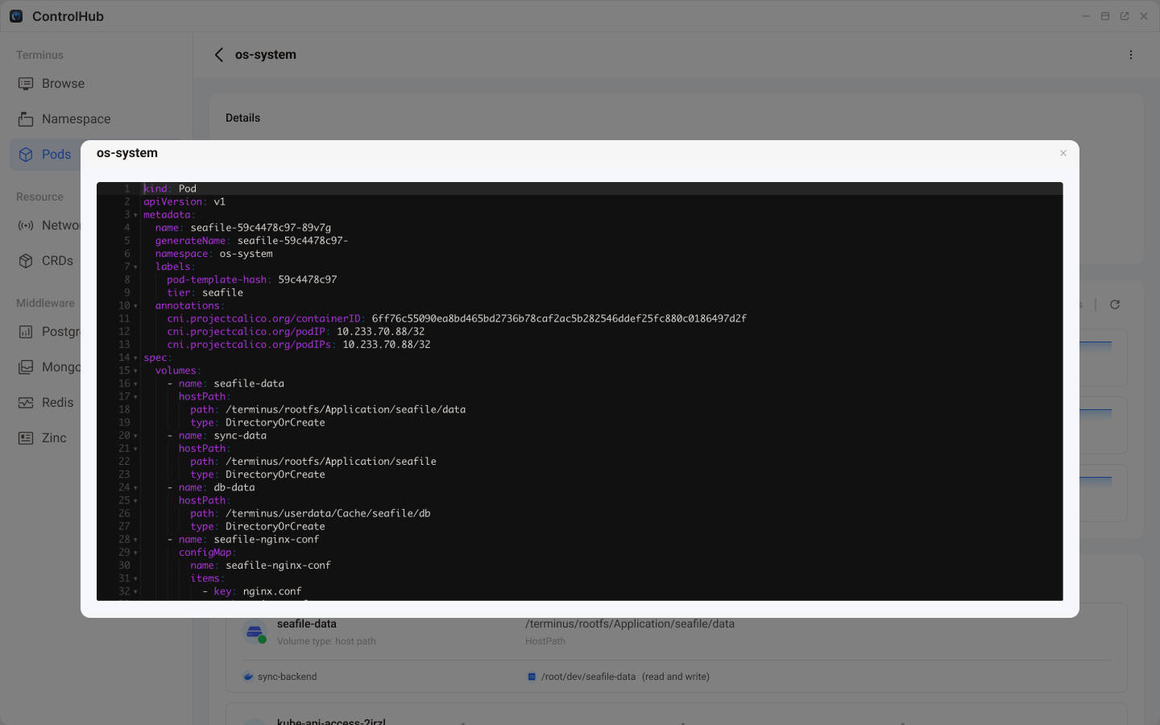The height and width of the screenshot is (725, 1160).
Task: Click the 'apiVersion: v1' line
Action: coord(184,201)
